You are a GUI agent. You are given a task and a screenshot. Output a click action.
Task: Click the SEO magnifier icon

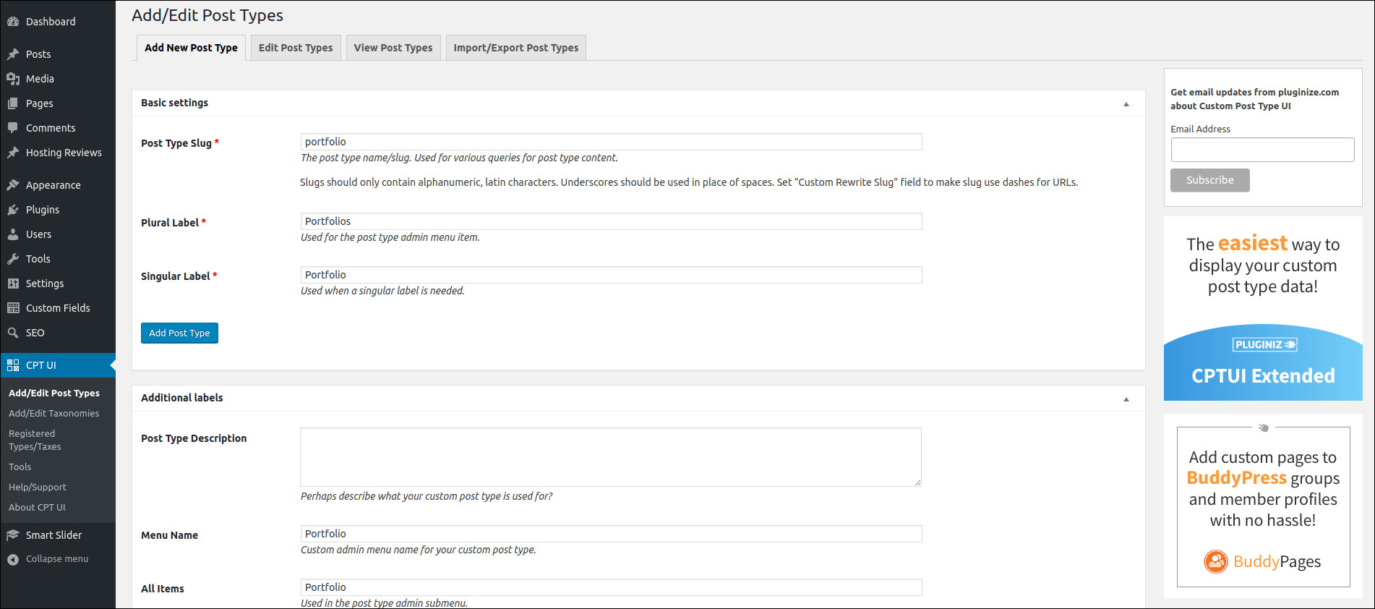coord(13,333)
